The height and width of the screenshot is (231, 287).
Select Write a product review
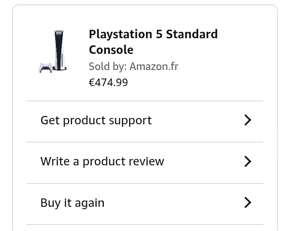(x=102, y=161)
